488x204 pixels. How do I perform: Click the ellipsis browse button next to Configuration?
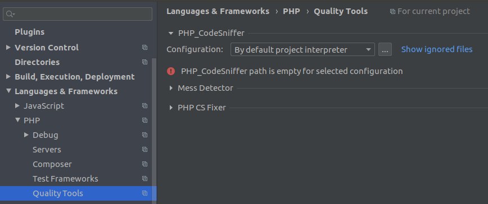[x=385, y=49]
